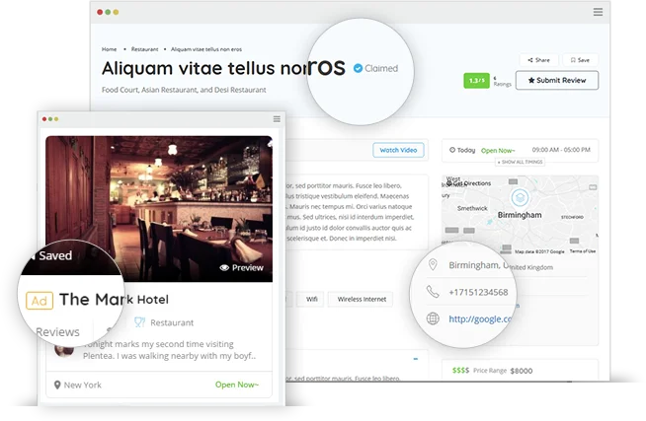Click the location pin beside Birmingham address
The width and height of the screenshot is (646, 421).
(x=433, y=265)
